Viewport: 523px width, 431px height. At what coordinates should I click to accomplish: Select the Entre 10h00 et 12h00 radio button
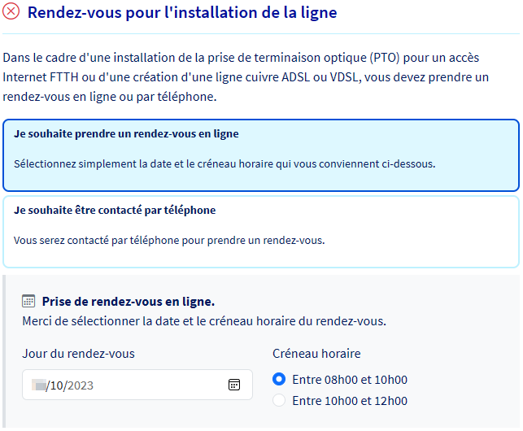pyautogui.click(x=279, y=400)
